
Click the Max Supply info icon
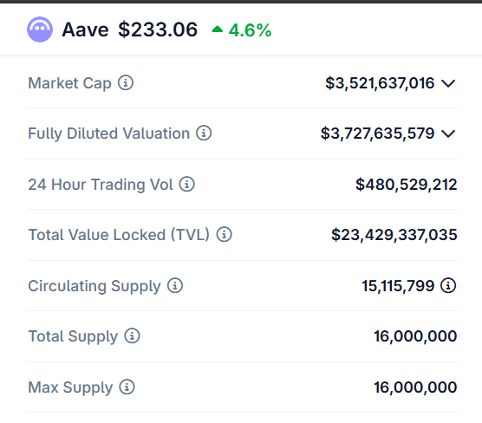pos(127,387)
